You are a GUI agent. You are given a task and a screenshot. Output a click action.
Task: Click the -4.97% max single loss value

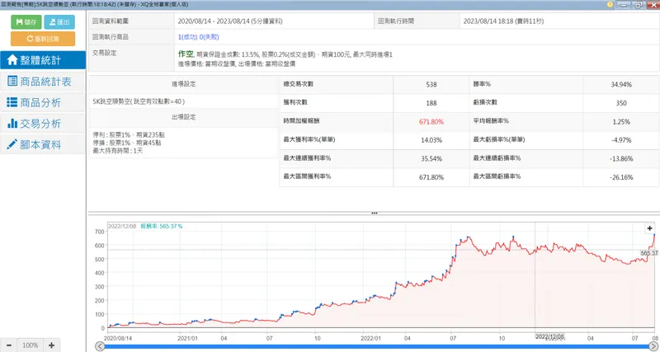click(621, 140)
